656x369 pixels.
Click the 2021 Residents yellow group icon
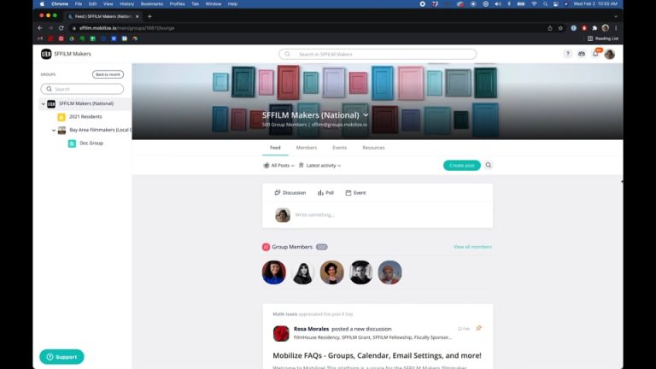point(61,117)
